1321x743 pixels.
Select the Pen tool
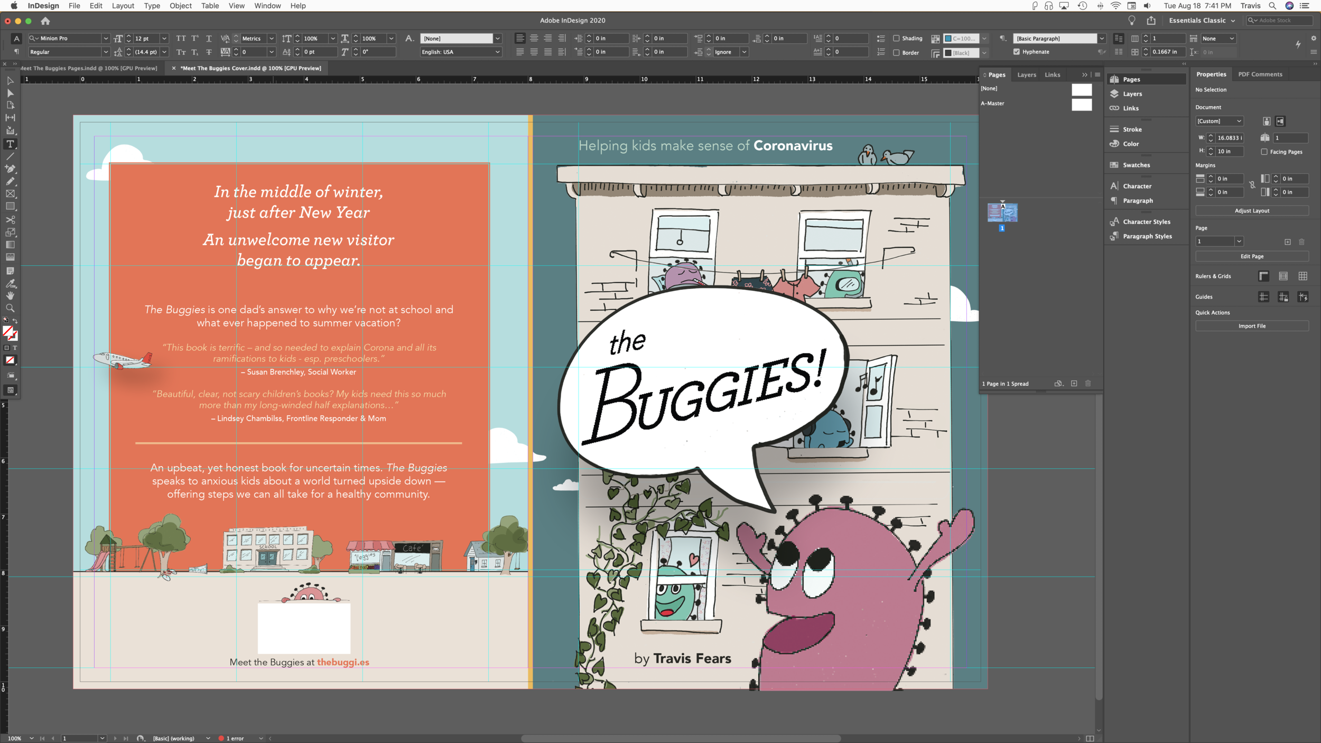[x=10, y=169]
